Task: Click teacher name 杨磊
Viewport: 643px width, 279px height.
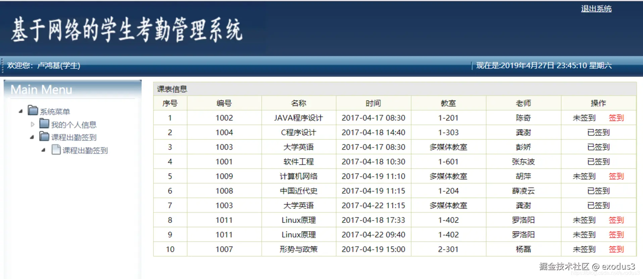Action: point(524,249)
